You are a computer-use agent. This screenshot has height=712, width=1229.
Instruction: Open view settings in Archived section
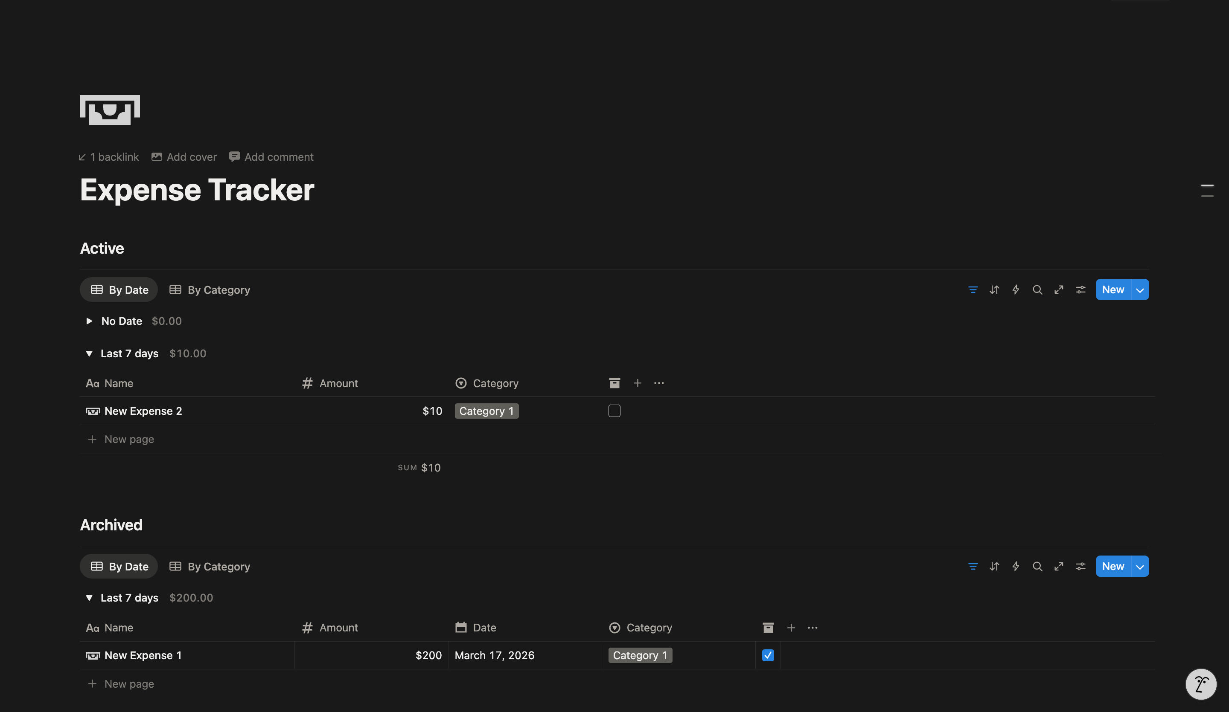coord(1080,566)
